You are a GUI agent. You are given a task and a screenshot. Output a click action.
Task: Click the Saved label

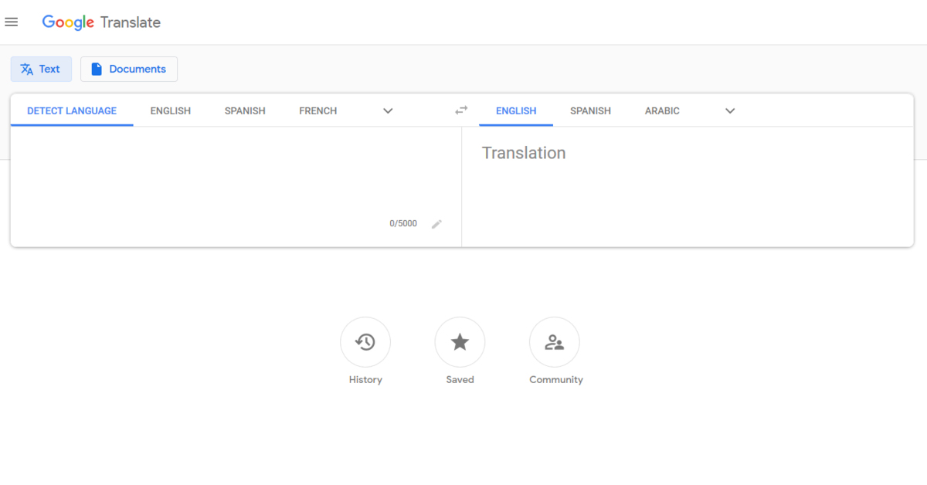tap(460, 380)
